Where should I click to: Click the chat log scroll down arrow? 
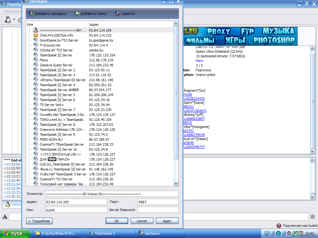pyautogui.click(x=312, y=197)
